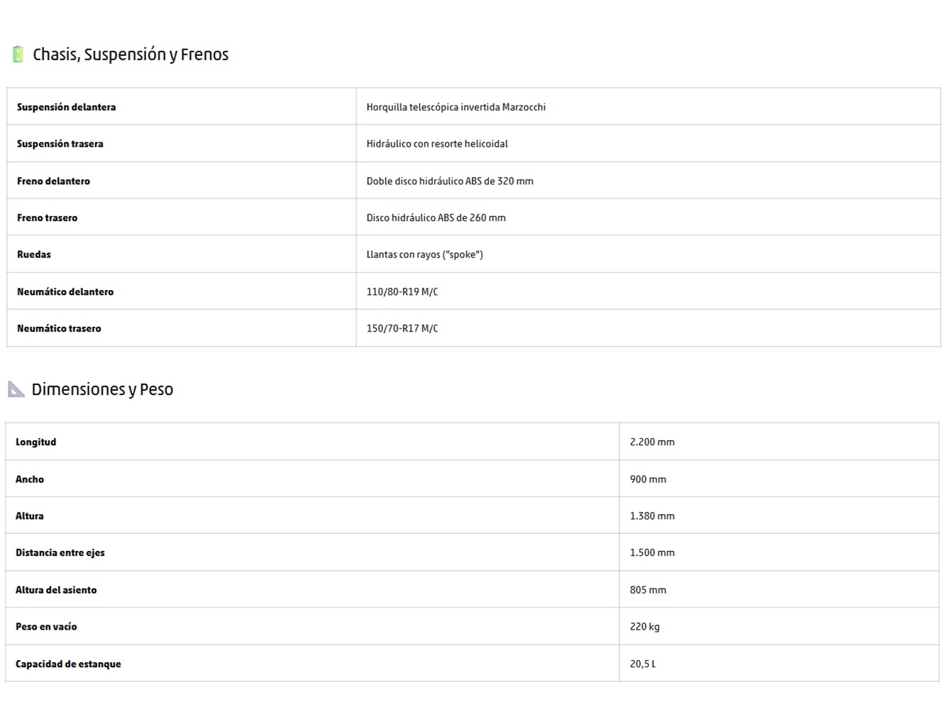Click the Longitud row label
The width and height of the screenshot is (945, 709).
point(36,442)
